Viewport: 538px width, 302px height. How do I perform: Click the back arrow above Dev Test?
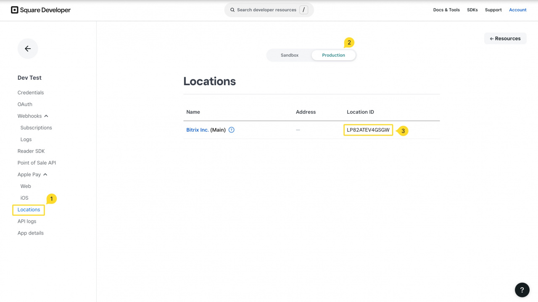(x=27, y=49)
